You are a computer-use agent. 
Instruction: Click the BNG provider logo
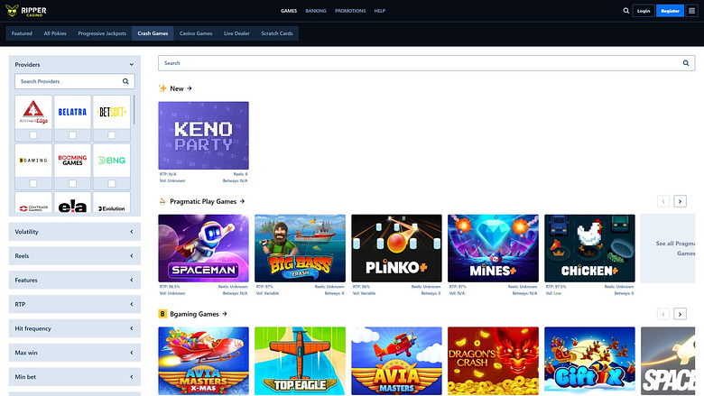[x=111, y=161]
